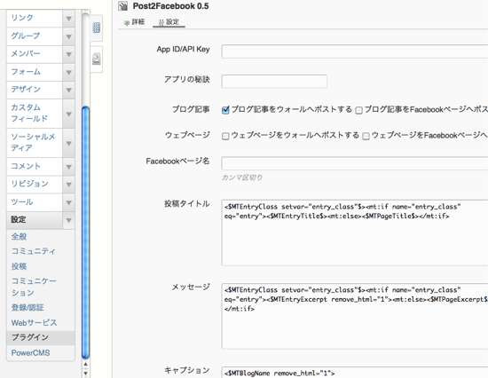
Task: Click inside the キャプション field
Action: click(x=355, y=373)
